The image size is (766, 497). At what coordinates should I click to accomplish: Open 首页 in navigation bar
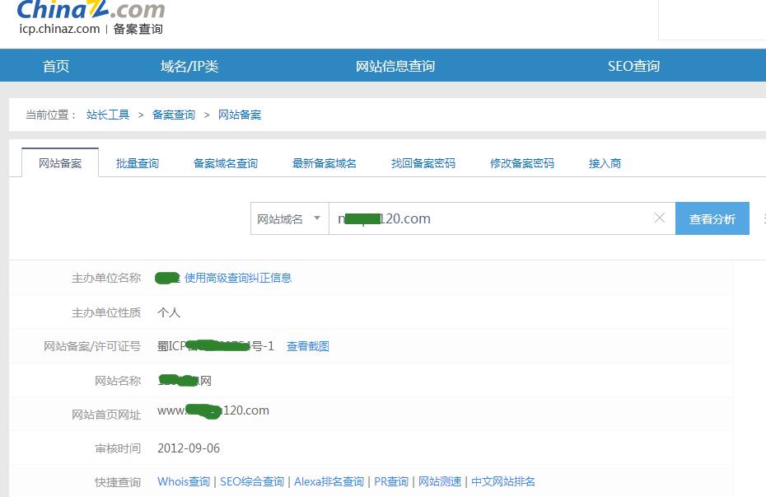pyautogui.click(x=56, y=66)
